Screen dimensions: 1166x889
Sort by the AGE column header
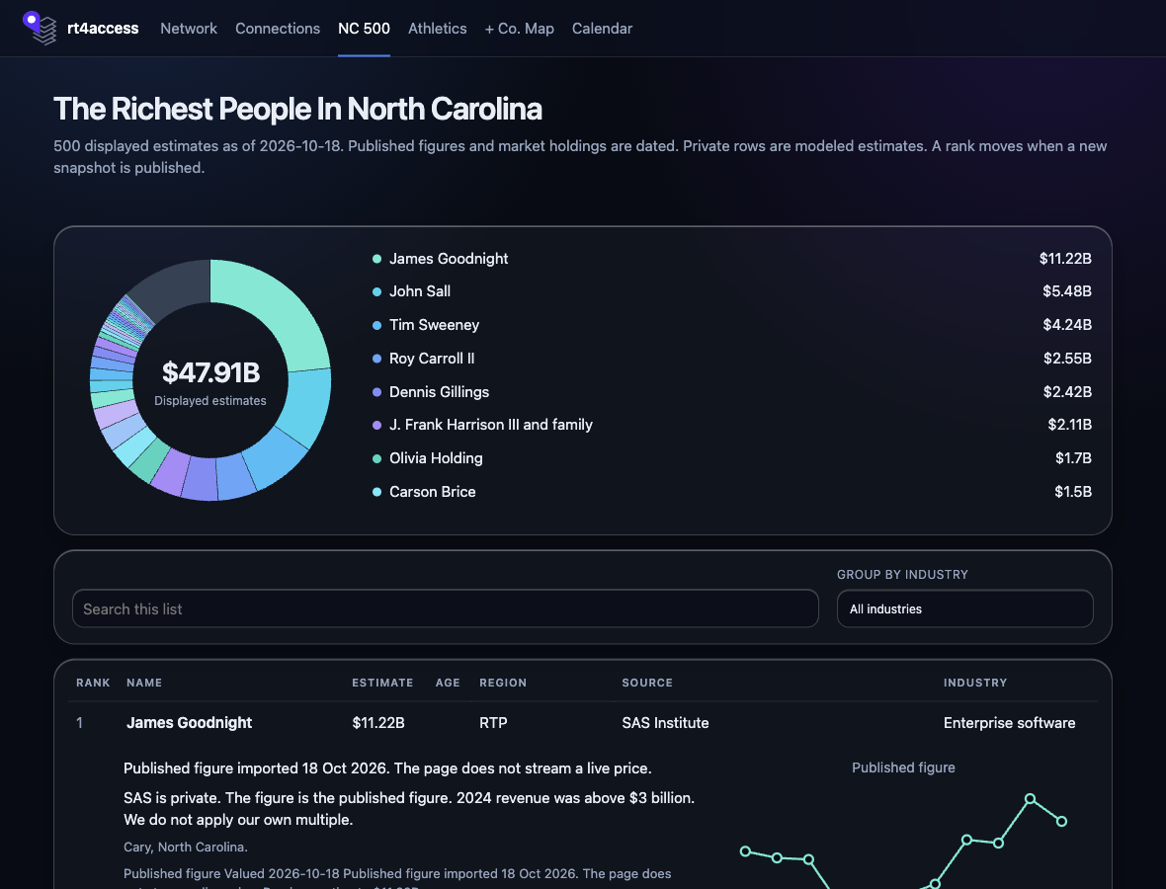point(448,683)
